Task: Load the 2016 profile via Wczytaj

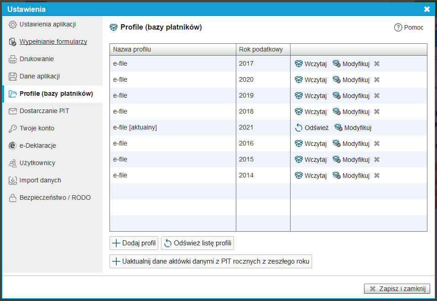Action: click(311, 144)
